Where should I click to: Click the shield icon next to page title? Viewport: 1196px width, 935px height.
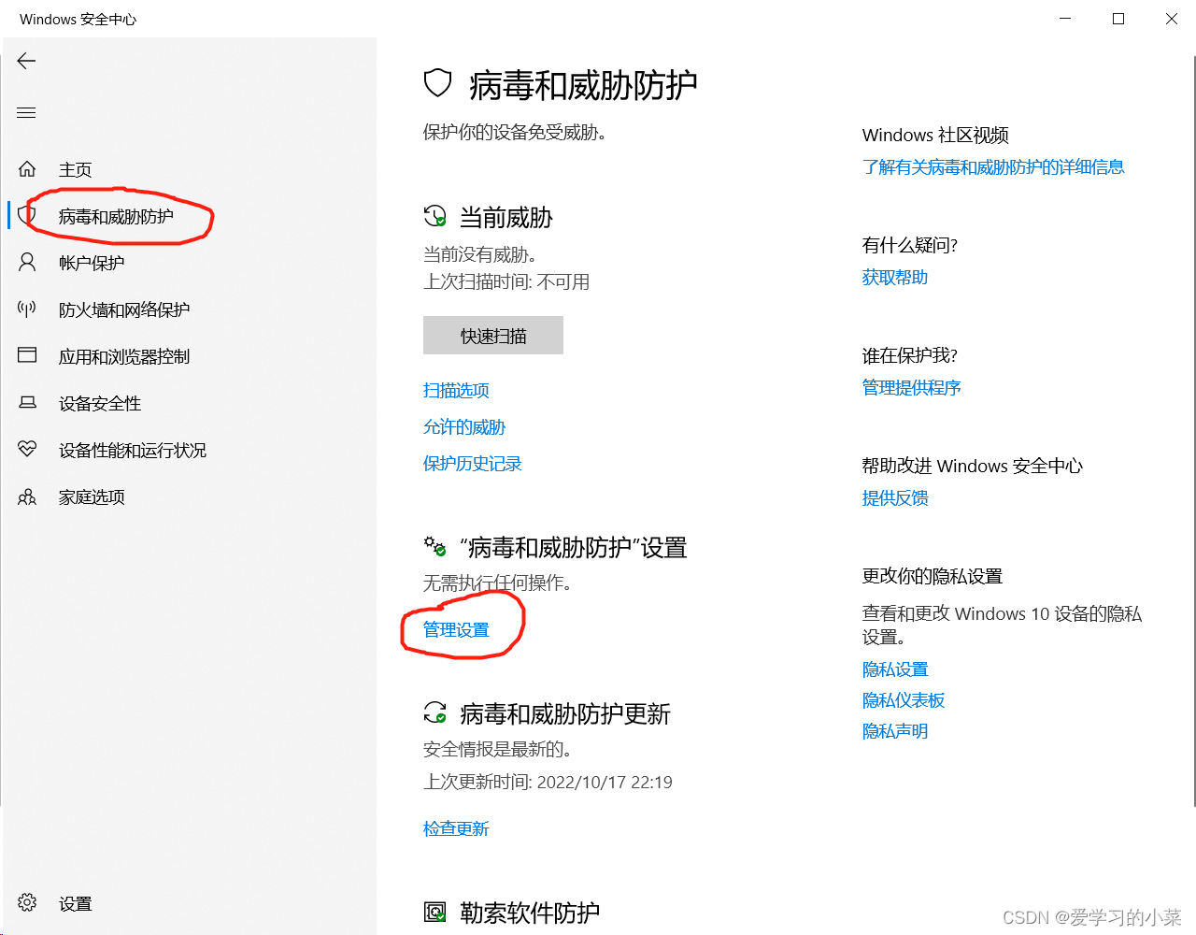pos(438,83)
